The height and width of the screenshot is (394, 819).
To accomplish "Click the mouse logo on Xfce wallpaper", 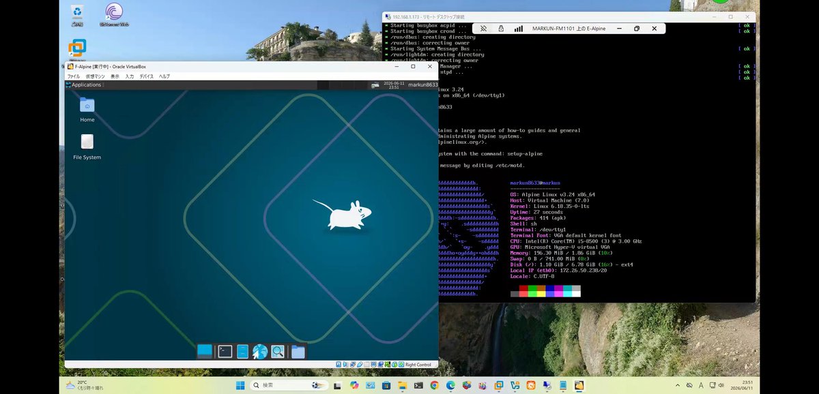I will [343, 214].
